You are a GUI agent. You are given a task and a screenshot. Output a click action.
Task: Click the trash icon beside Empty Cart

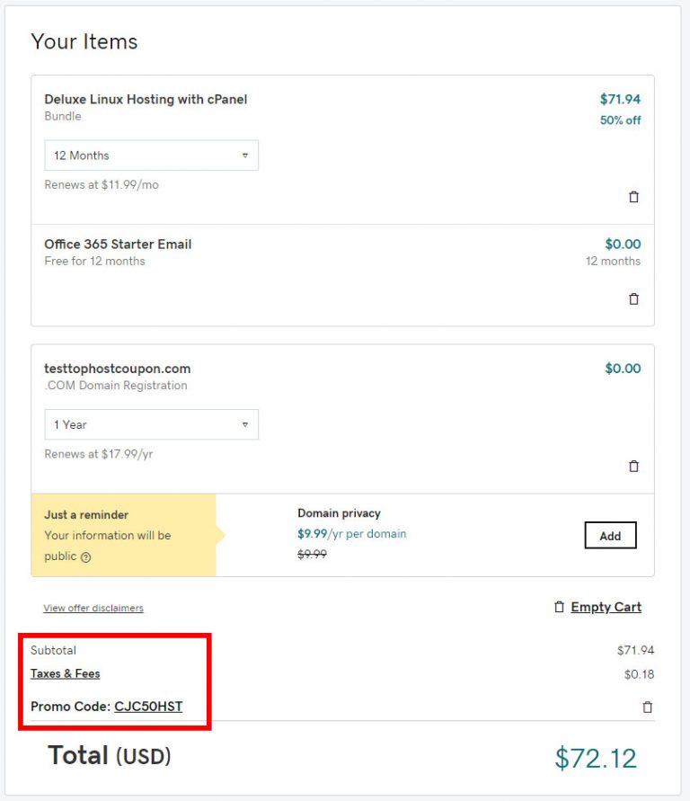(558, 607)
